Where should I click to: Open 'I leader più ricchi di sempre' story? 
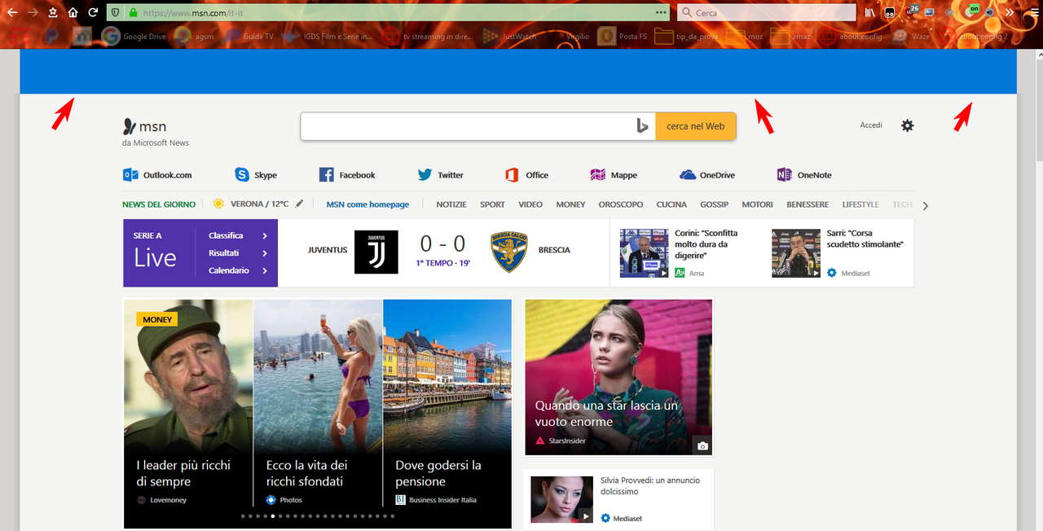[188, 414]
